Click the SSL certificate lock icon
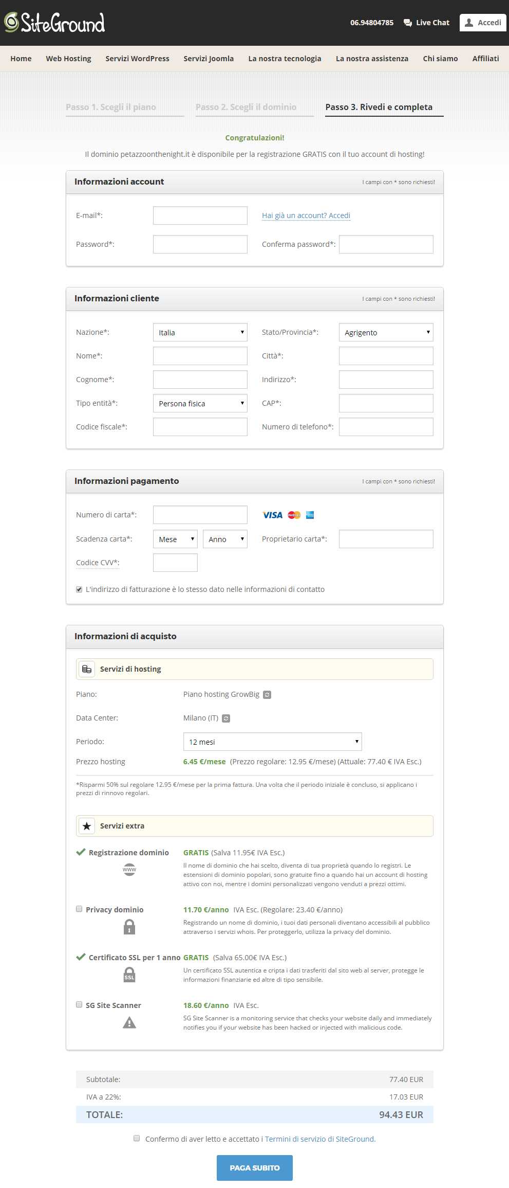This screenshot has width=509, height=1188. point(129,975)
